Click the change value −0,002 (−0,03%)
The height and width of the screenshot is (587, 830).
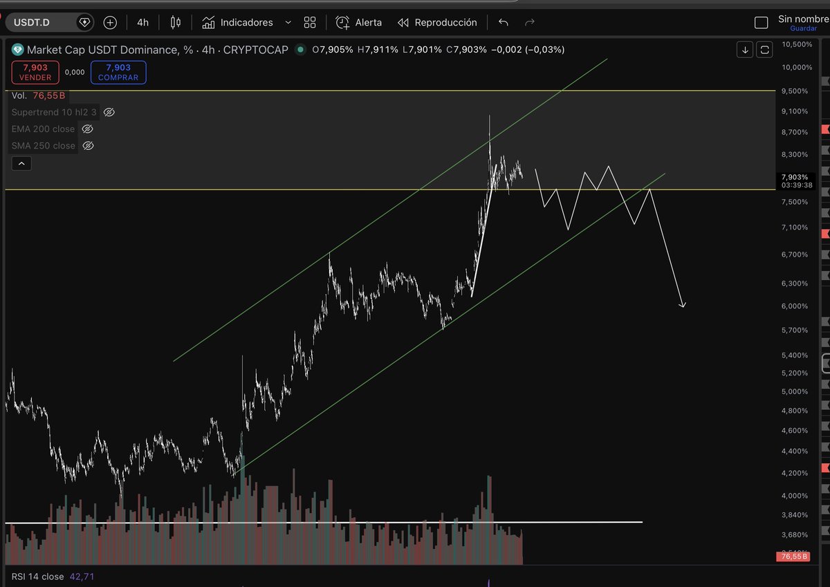[527, 50]
